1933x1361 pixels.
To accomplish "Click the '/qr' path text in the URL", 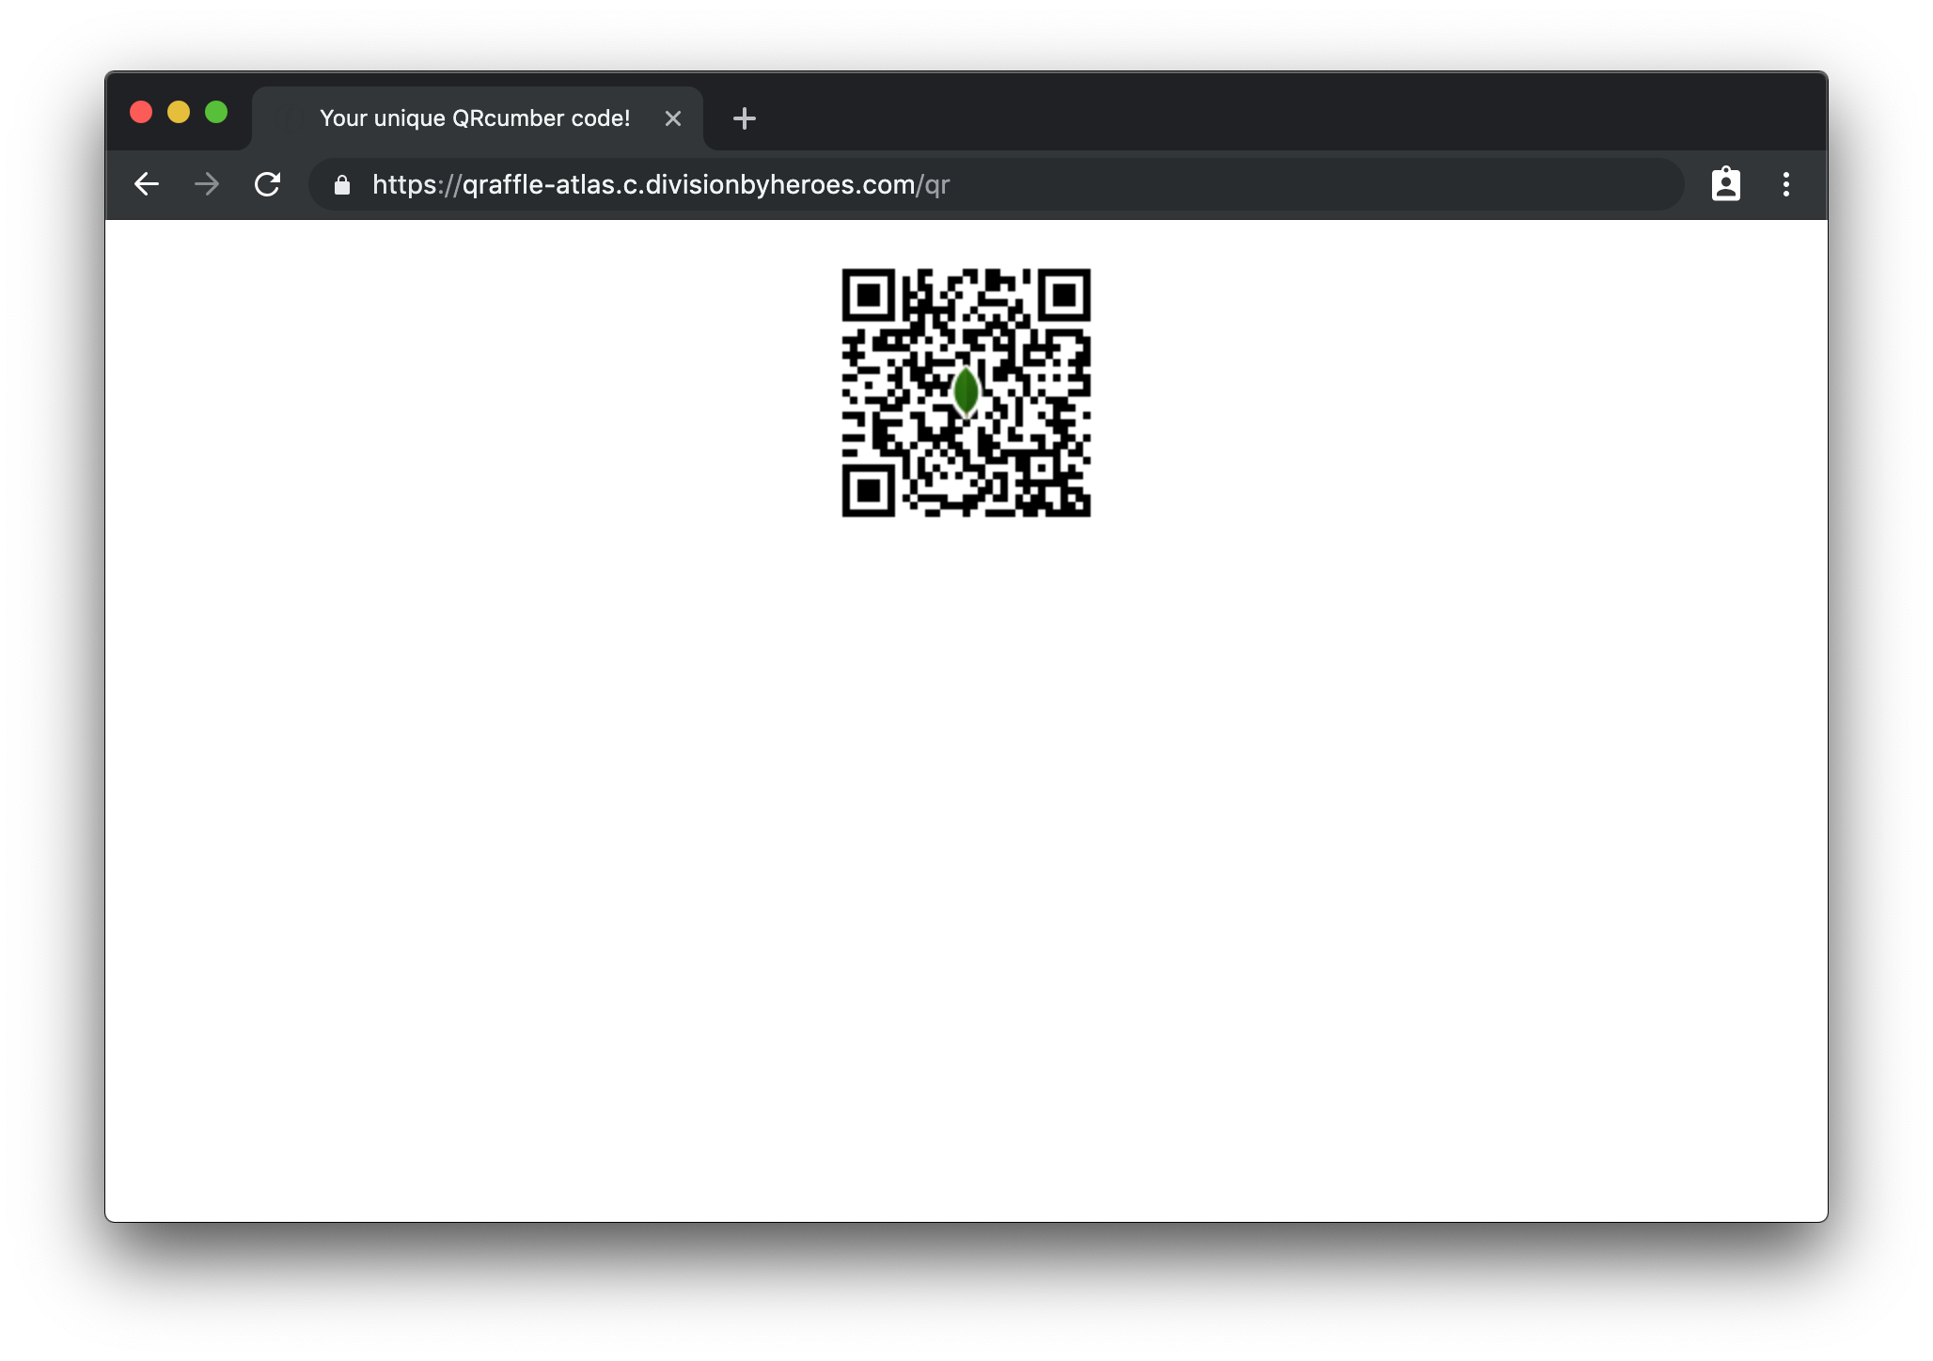I will click(934, 185).
